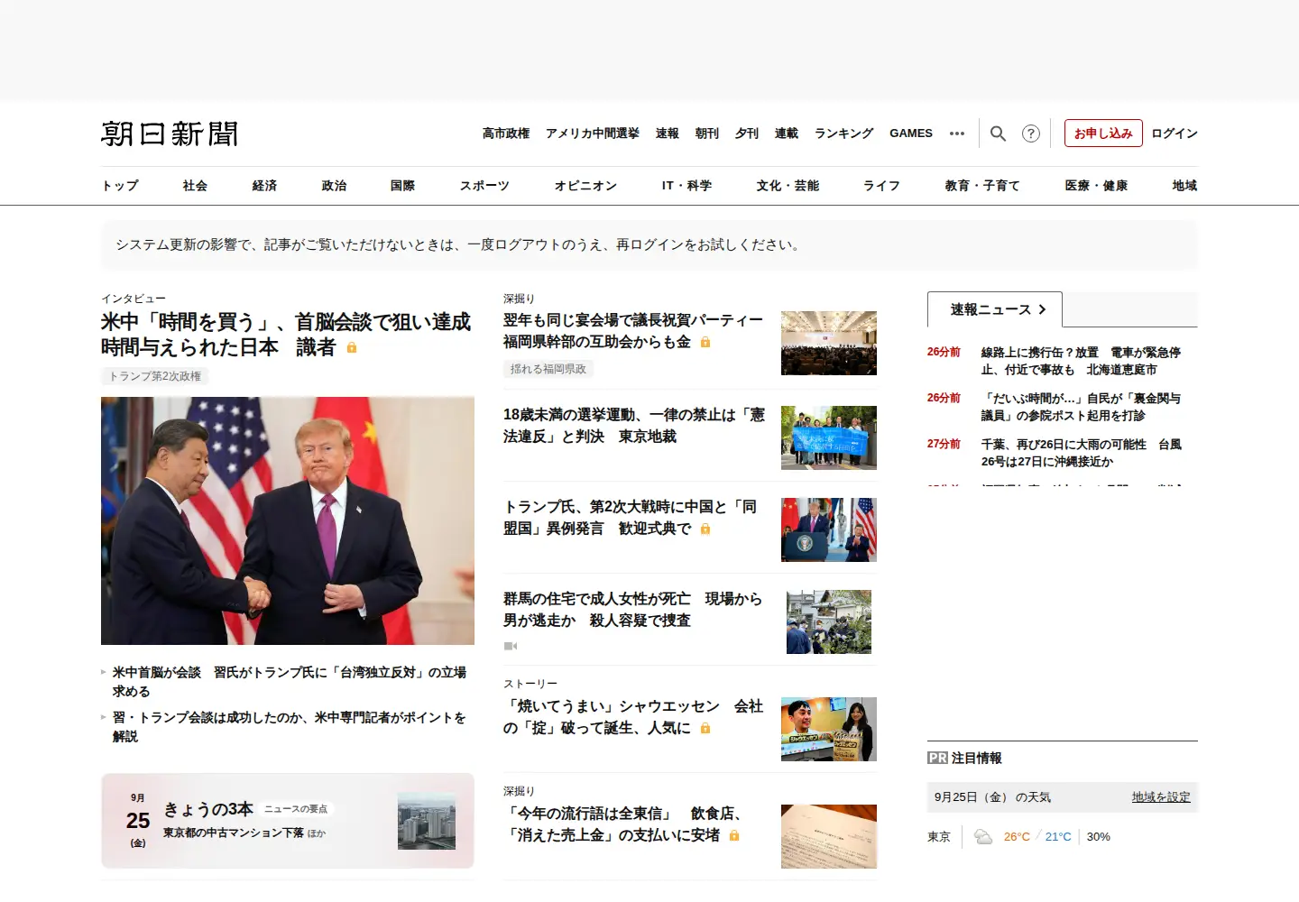Viewport: 1299px width, 902px height.
Task: Open breaking news 千葉、再び26日に大雨 item
Action: click(1081, 453)
